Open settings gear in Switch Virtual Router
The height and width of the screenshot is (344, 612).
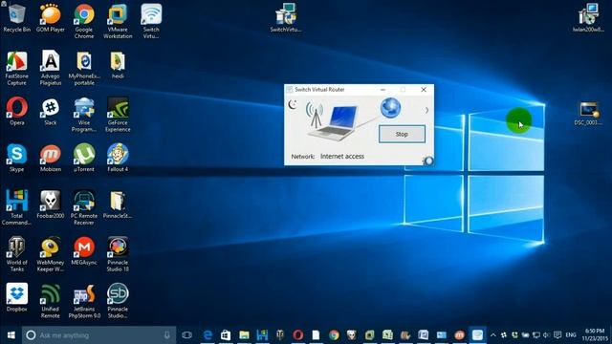tap(428, 161)
